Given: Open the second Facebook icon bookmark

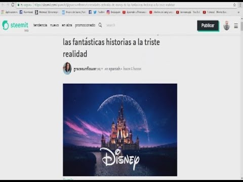Looking at the screenshot, I should click(90, 12).
